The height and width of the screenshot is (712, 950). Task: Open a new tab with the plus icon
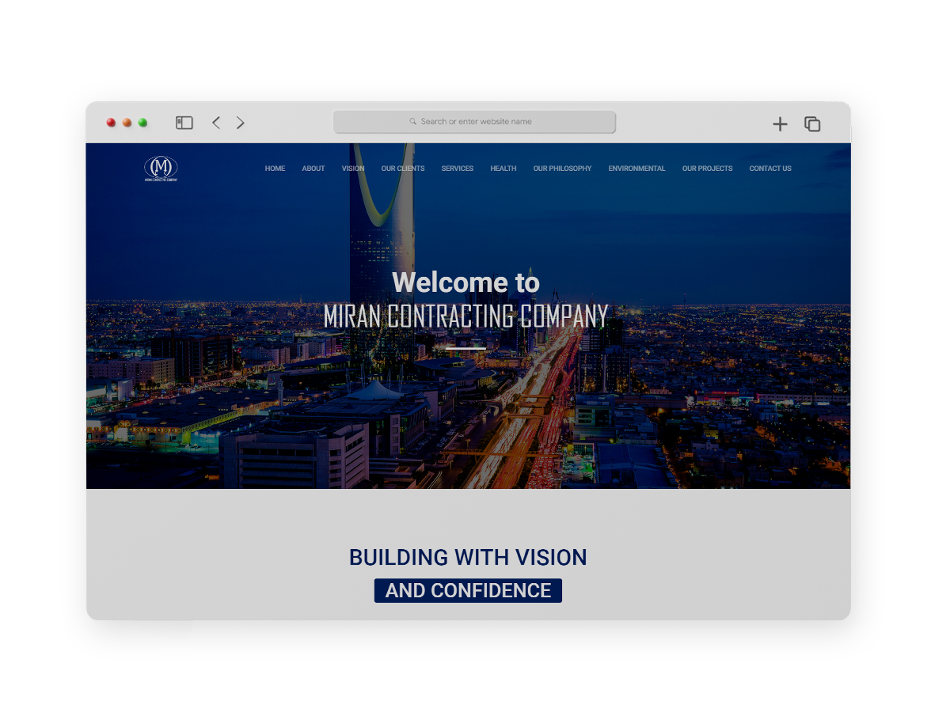(780, 124)
